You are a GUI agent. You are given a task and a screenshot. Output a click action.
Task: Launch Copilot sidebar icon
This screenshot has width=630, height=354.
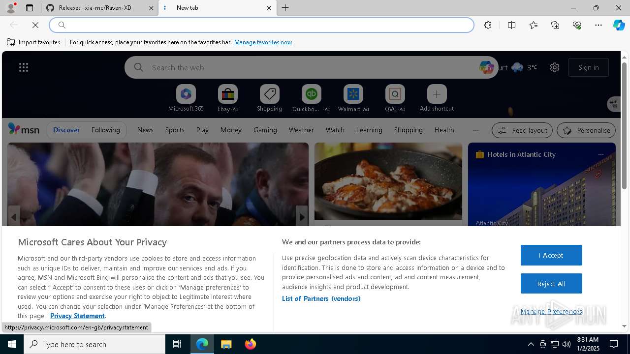(619, 25)
